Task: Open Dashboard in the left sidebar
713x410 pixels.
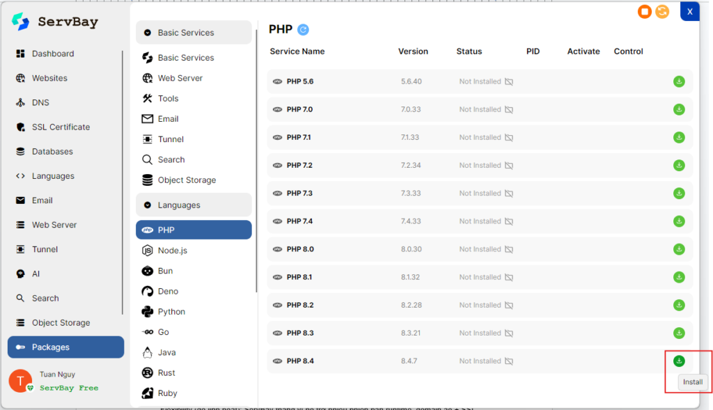Action: (x=53, y=54)
